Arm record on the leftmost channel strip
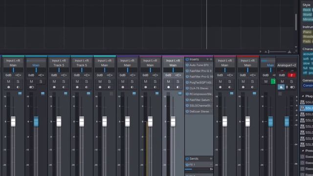The image size is (313, 176). (x=9, y=87)
